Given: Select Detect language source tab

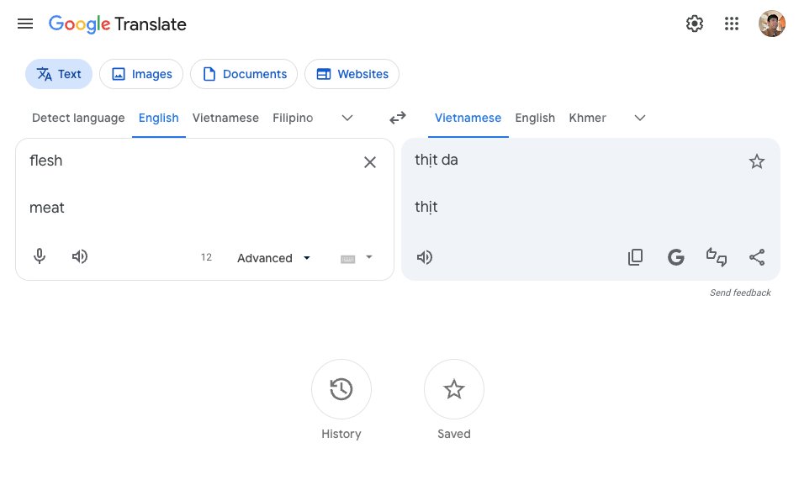Looking at the screenshot, I should [x=78, y=118].
